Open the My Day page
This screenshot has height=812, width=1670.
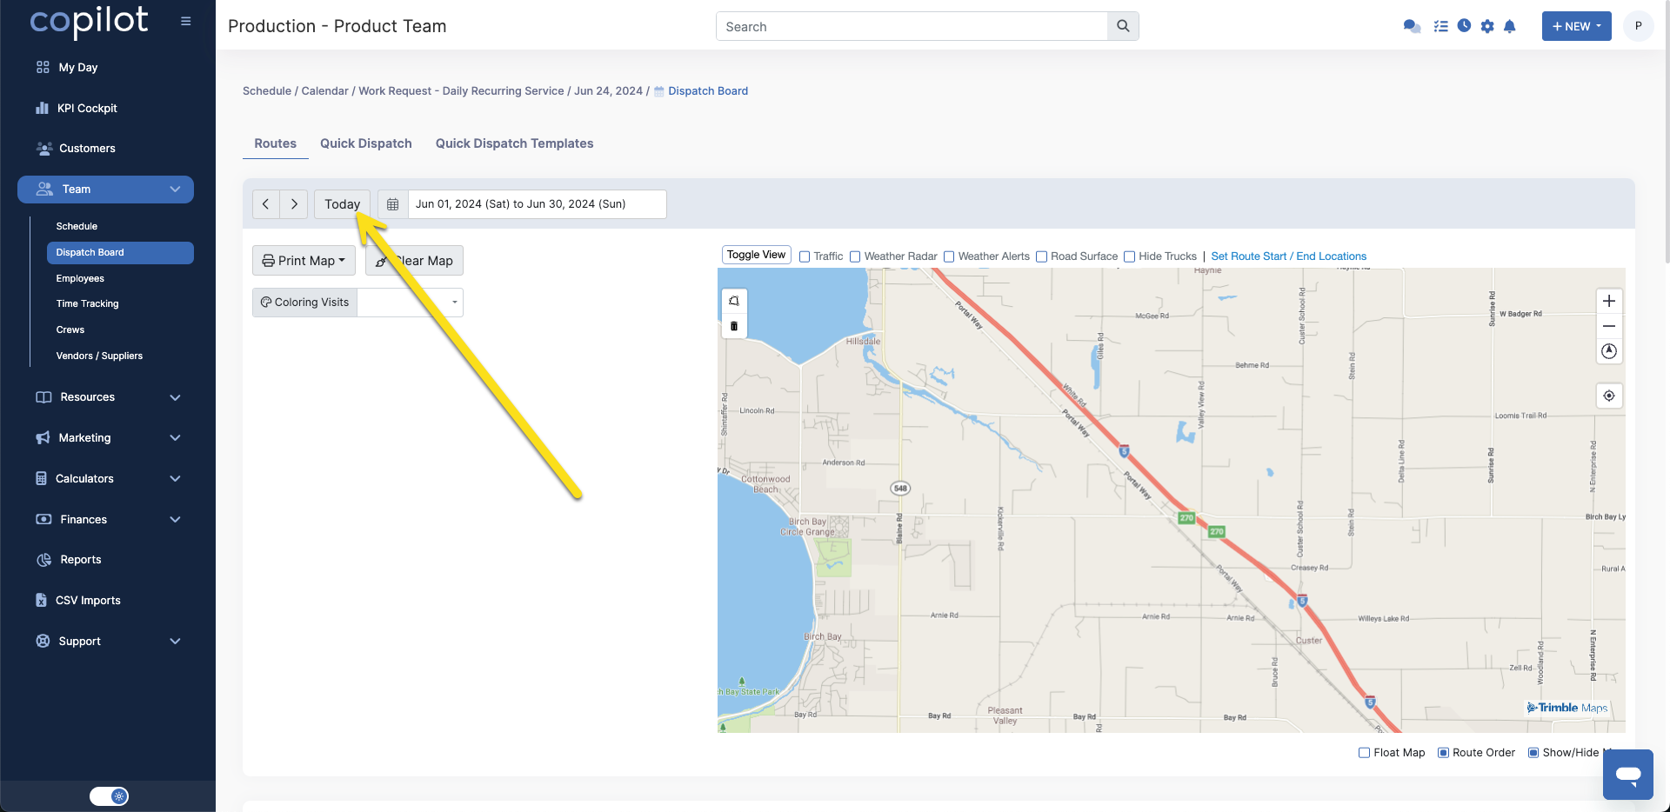[x=77, y=67]
